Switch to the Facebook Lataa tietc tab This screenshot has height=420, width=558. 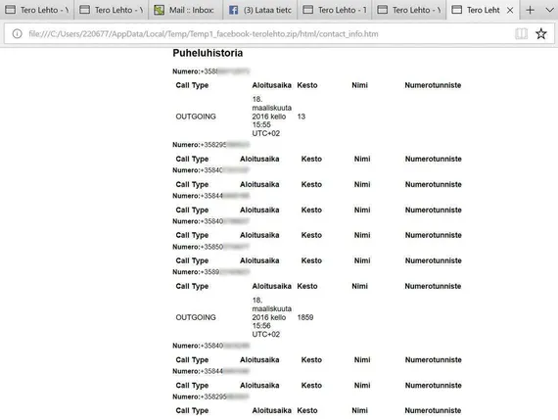(x=260, y=10)
